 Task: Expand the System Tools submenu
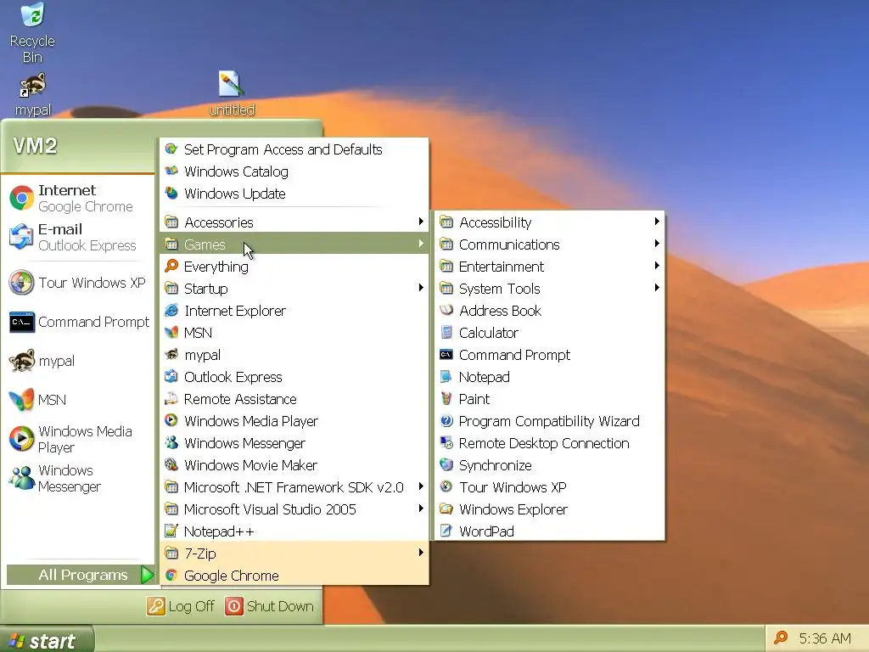(x=550, y=289)
